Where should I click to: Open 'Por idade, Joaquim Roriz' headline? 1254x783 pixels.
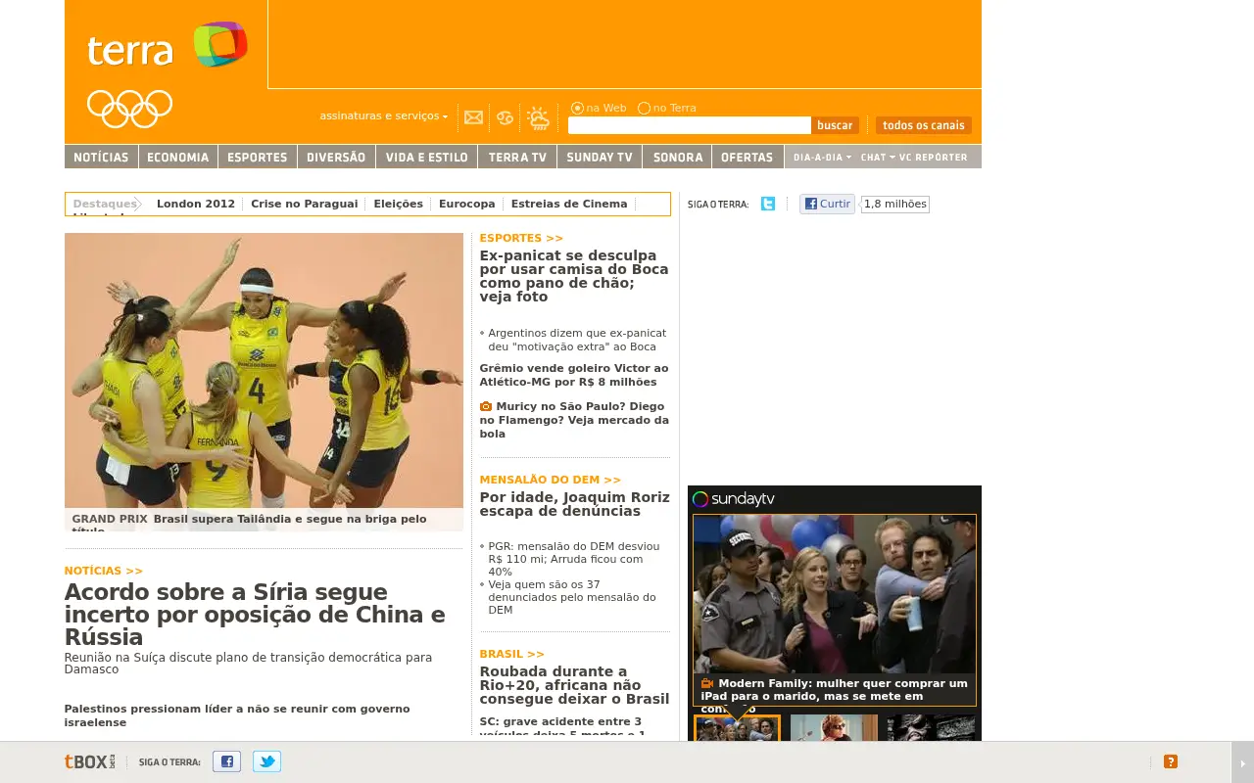pos(575,504)
